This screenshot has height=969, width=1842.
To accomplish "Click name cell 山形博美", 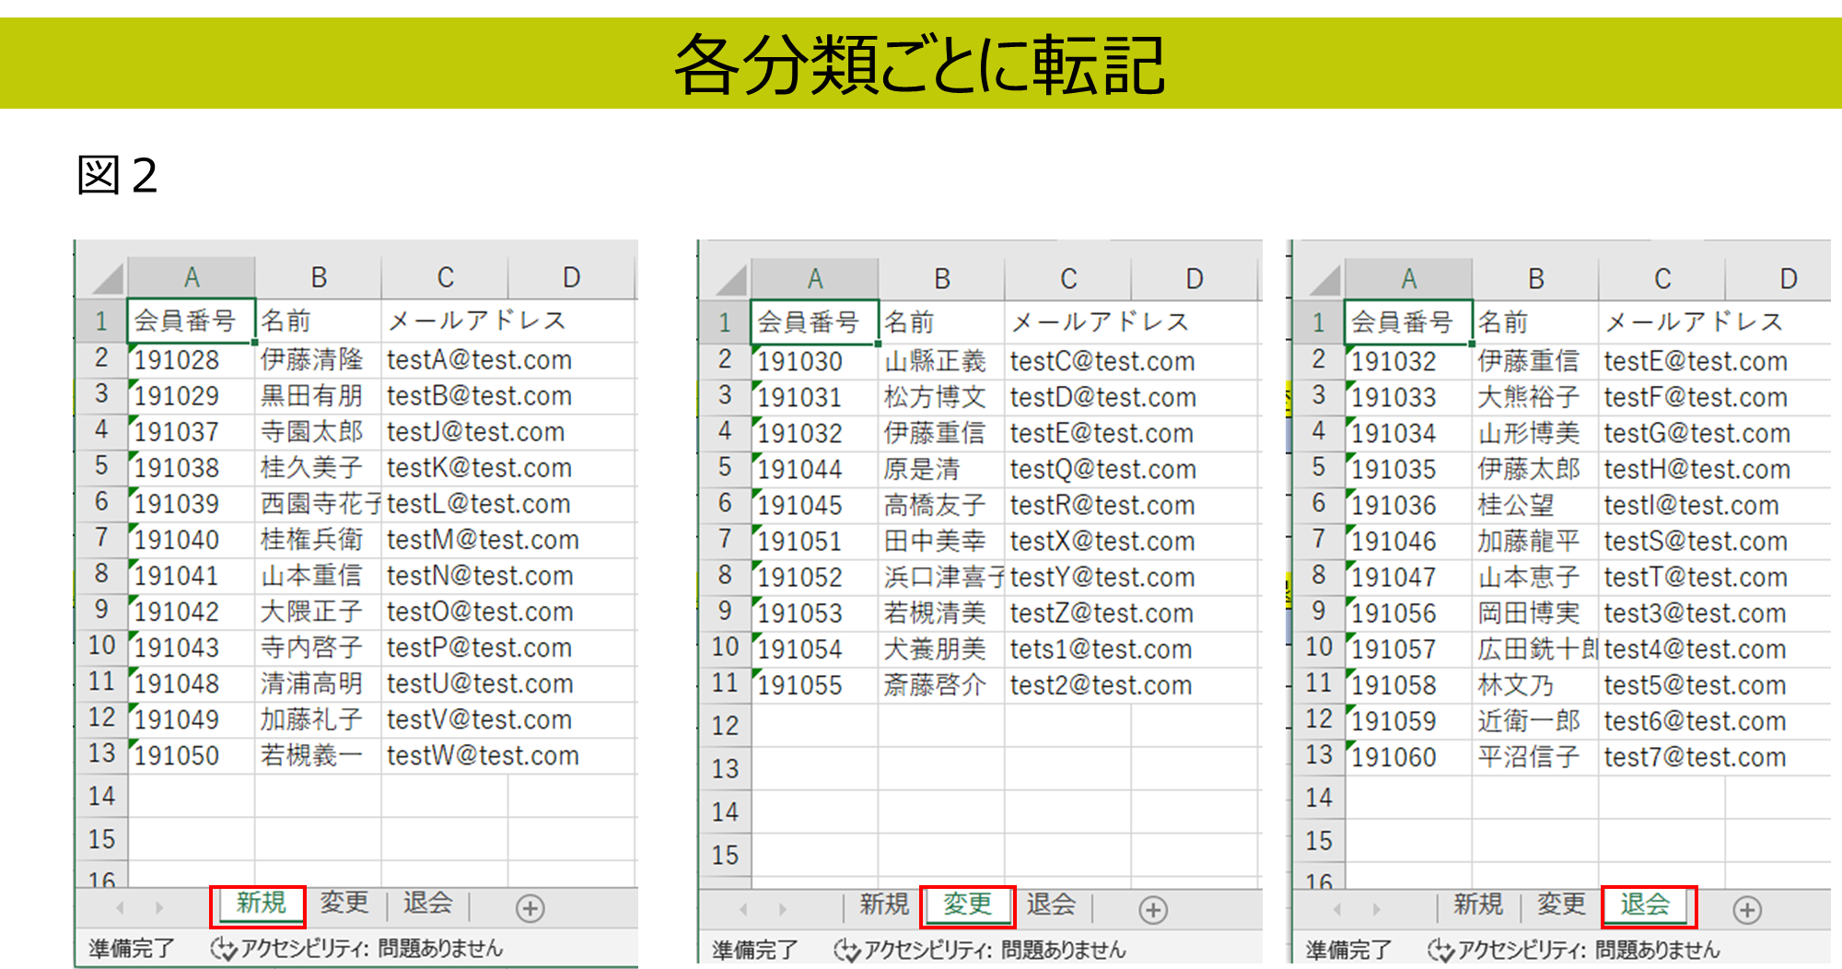I will tap(1535, 434).
